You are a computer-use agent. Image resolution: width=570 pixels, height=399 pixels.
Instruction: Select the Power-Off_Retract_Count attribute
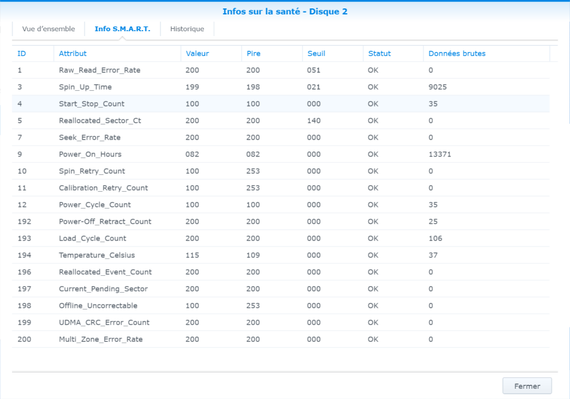coord(105,222)
